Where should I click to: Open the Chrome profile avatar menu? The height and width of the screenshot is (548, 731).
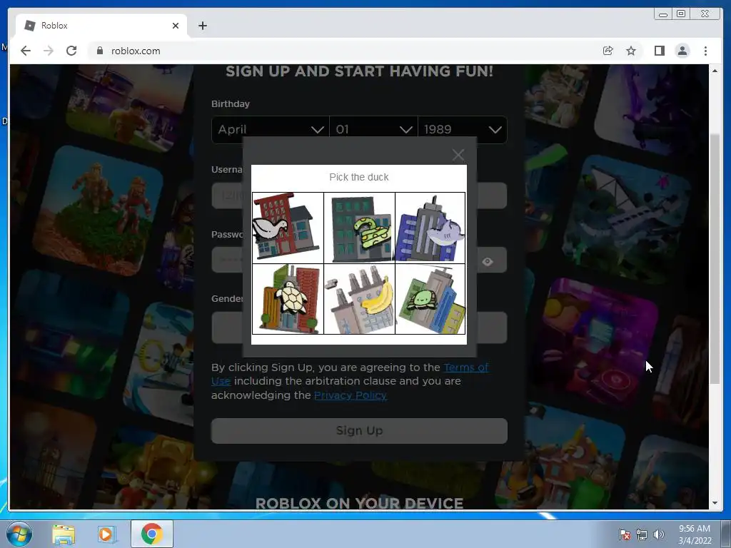point(682,51)
